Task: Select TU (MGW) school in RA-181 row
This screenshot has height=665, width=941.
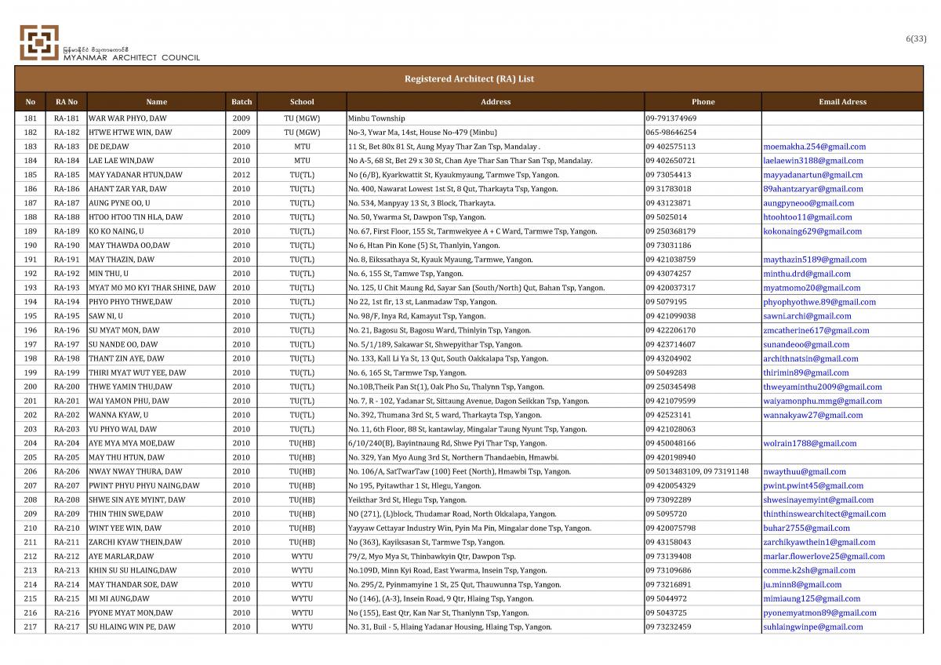Action: pyautogui.click(x=302, y=118)
